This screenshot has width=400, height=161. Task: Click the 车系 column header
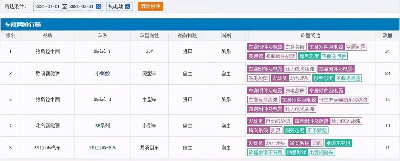click(x=103, y=36)
